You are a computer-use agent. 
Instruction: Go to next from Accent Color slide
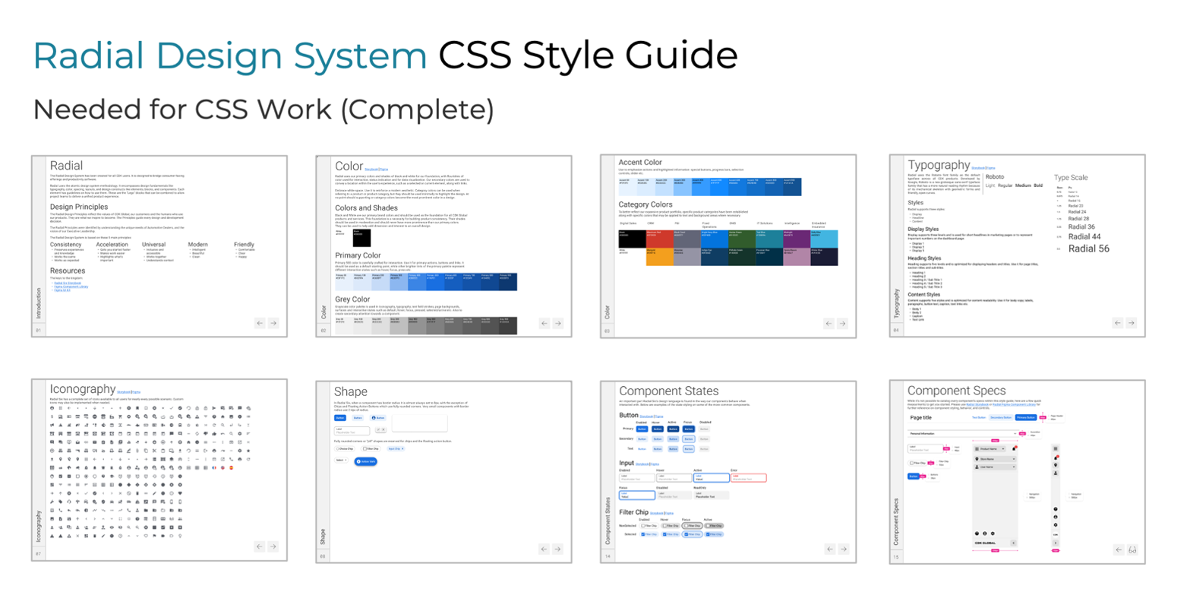point(842,323)
